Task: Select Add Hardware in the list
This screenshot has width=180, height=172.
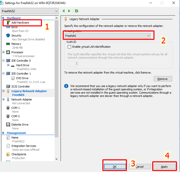Action: coord(20,23)
